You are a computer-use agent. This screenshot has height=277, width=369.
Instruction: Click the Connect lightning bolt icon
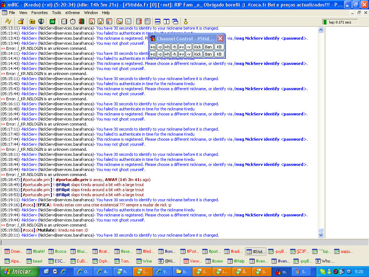8,21
